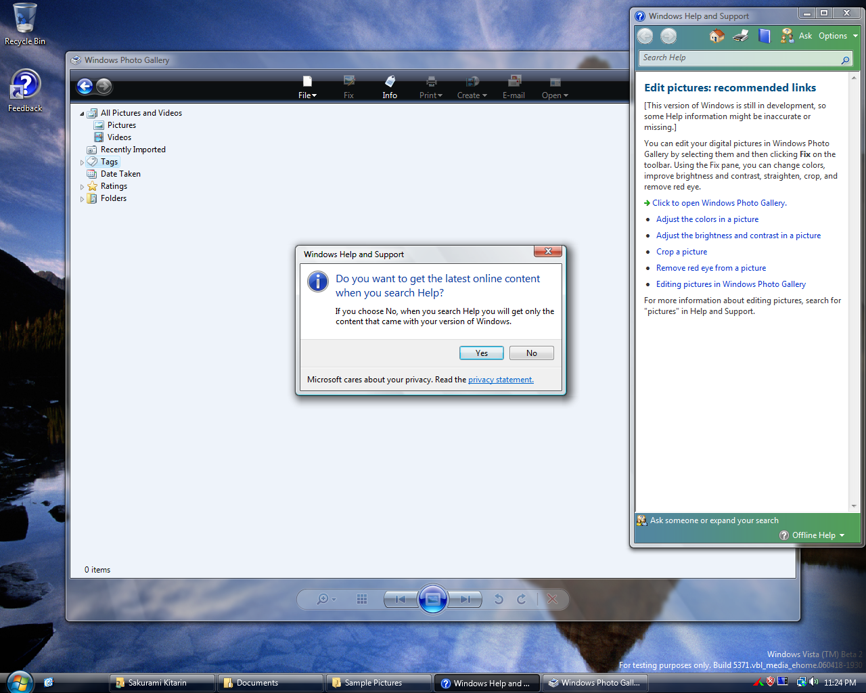Expand the Ratings tree node

click(x=82, y=187)
